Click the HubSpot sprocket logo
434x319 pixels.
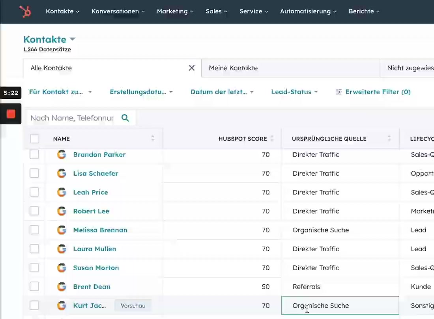25,11
